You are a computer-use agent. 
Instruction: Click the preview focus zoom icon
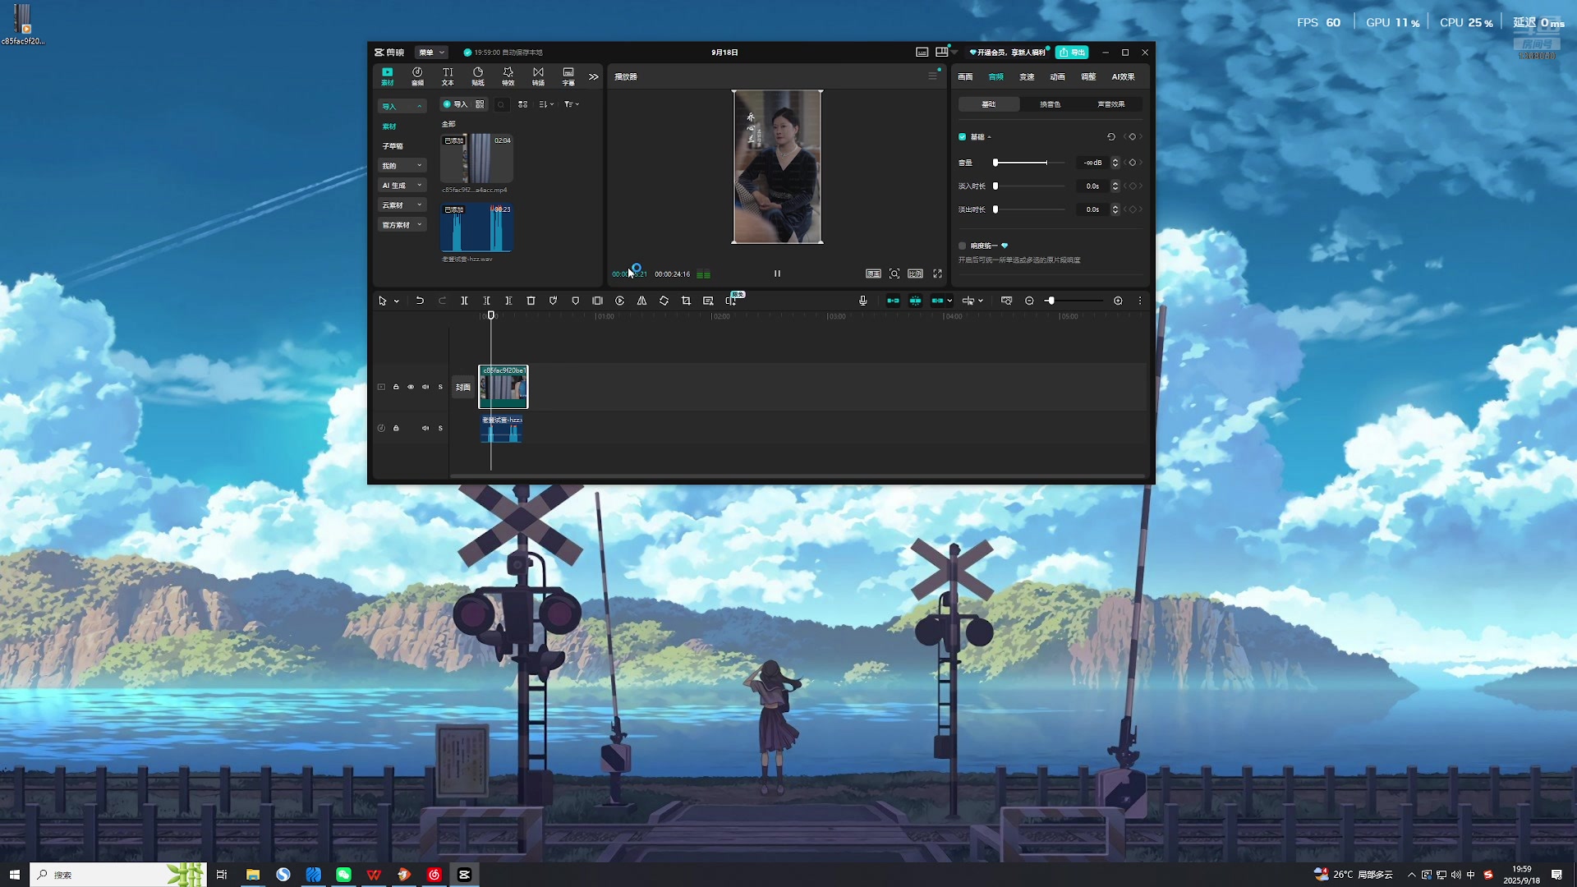tap(894, 273)
